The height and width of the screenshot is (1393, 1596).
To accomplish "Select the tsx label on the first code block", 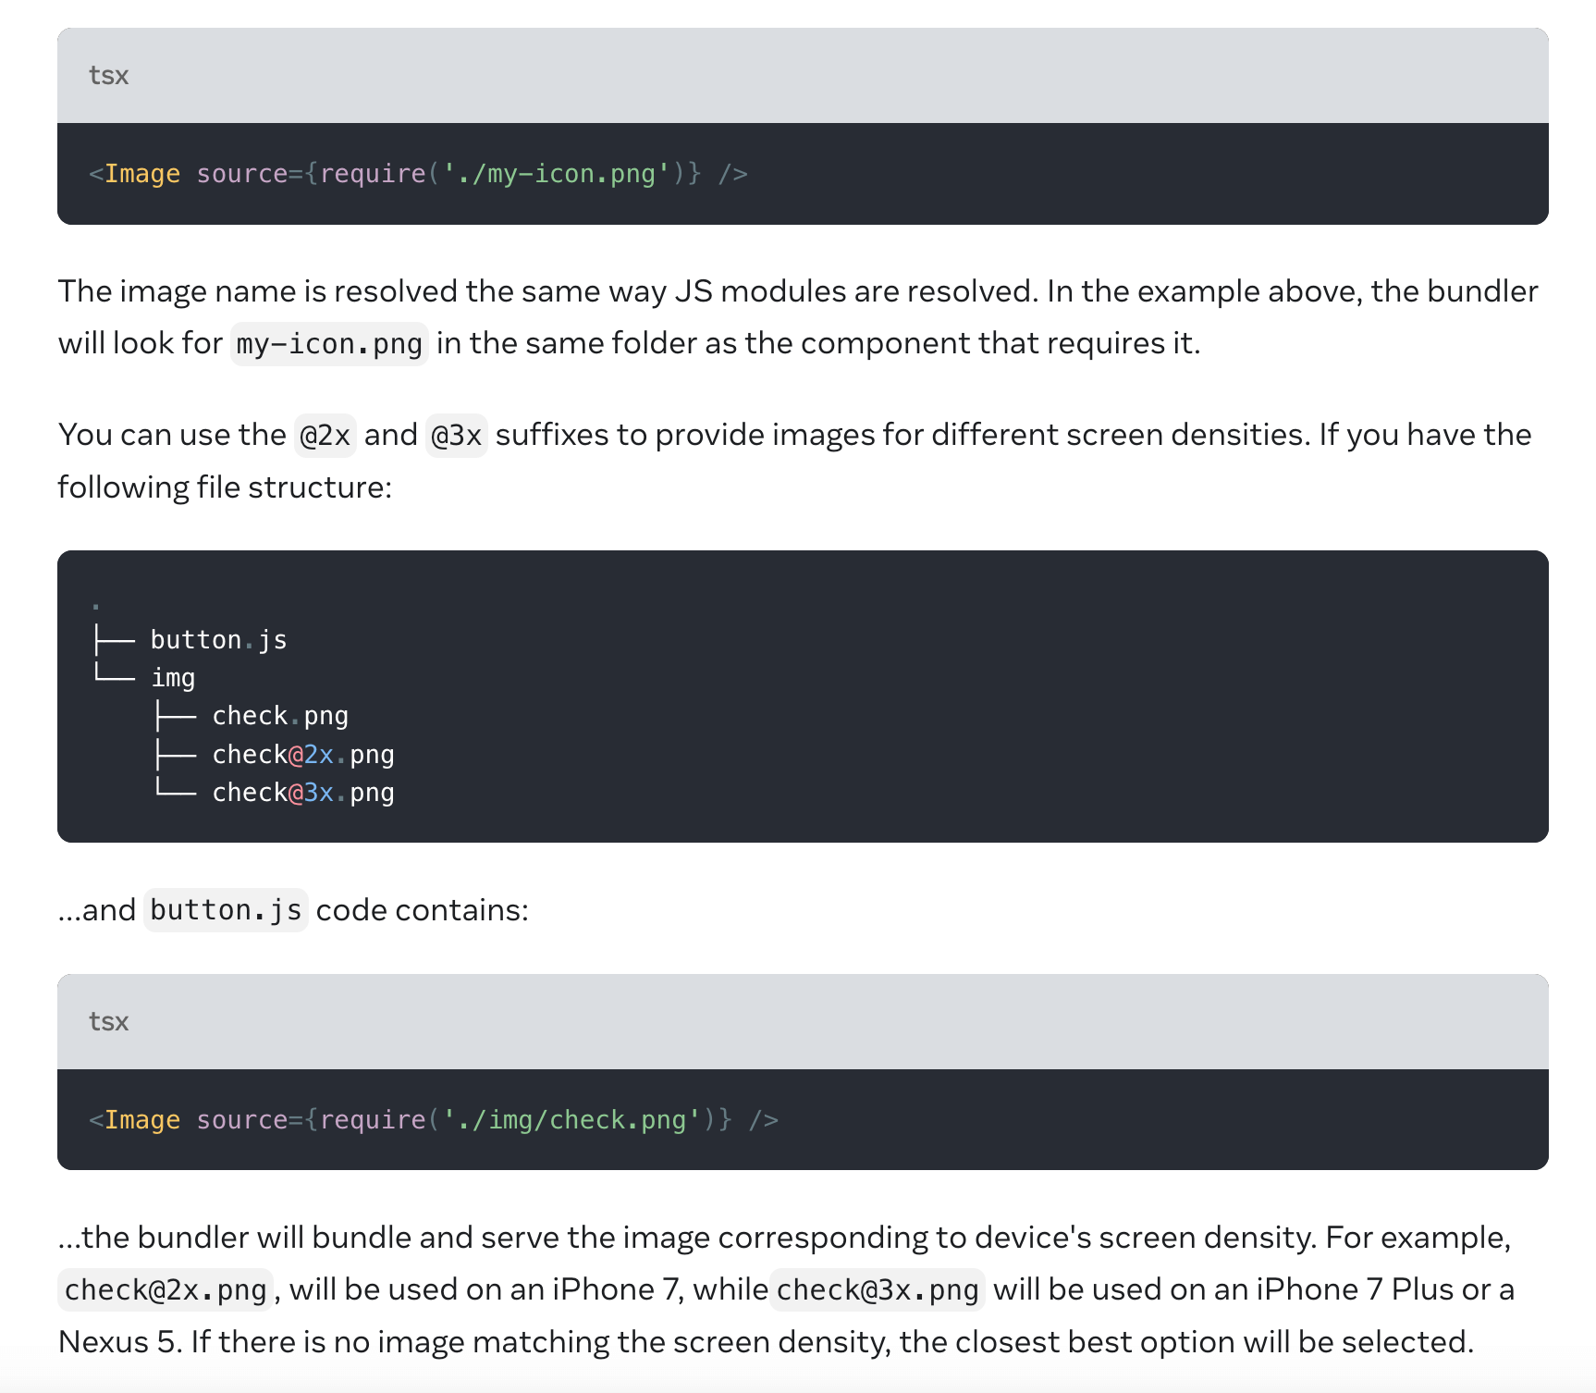I will pyautogui.click(x=108, y=76).
